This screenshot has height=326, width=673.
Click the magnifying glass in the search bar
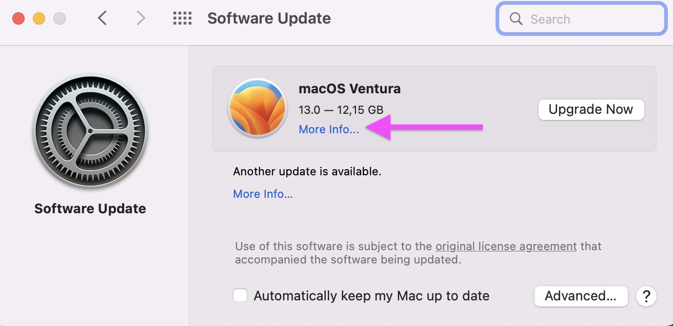click(x=516, y=18)
